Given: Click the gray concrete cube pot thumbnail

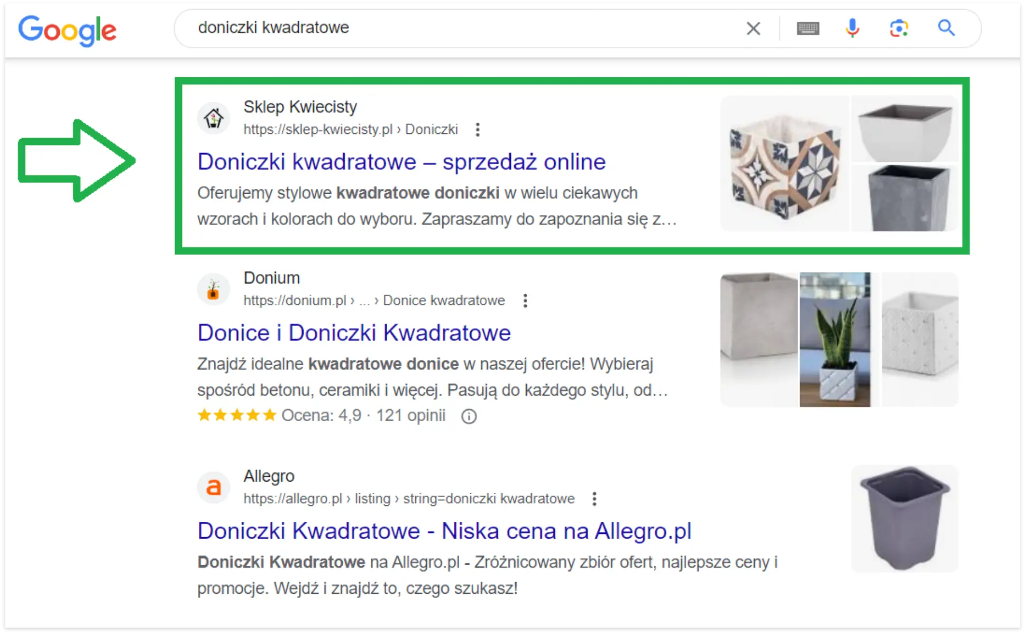Looking at the screenshot, I should click(759, 340).
